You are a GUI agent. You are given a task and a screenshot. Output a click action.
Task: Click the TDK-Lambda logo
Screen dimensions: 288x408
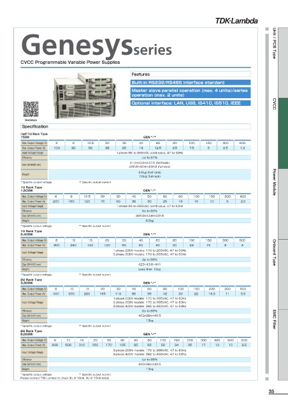(x=236, y=21)
